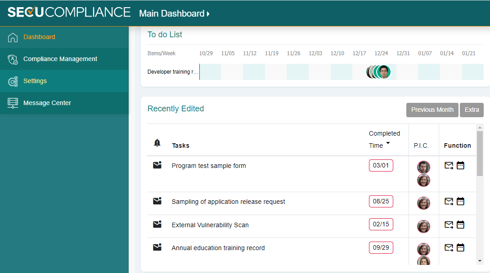Click the Recently Edited heading
Viewport: 490px width, 273px height.
click(x=175, y=109)
